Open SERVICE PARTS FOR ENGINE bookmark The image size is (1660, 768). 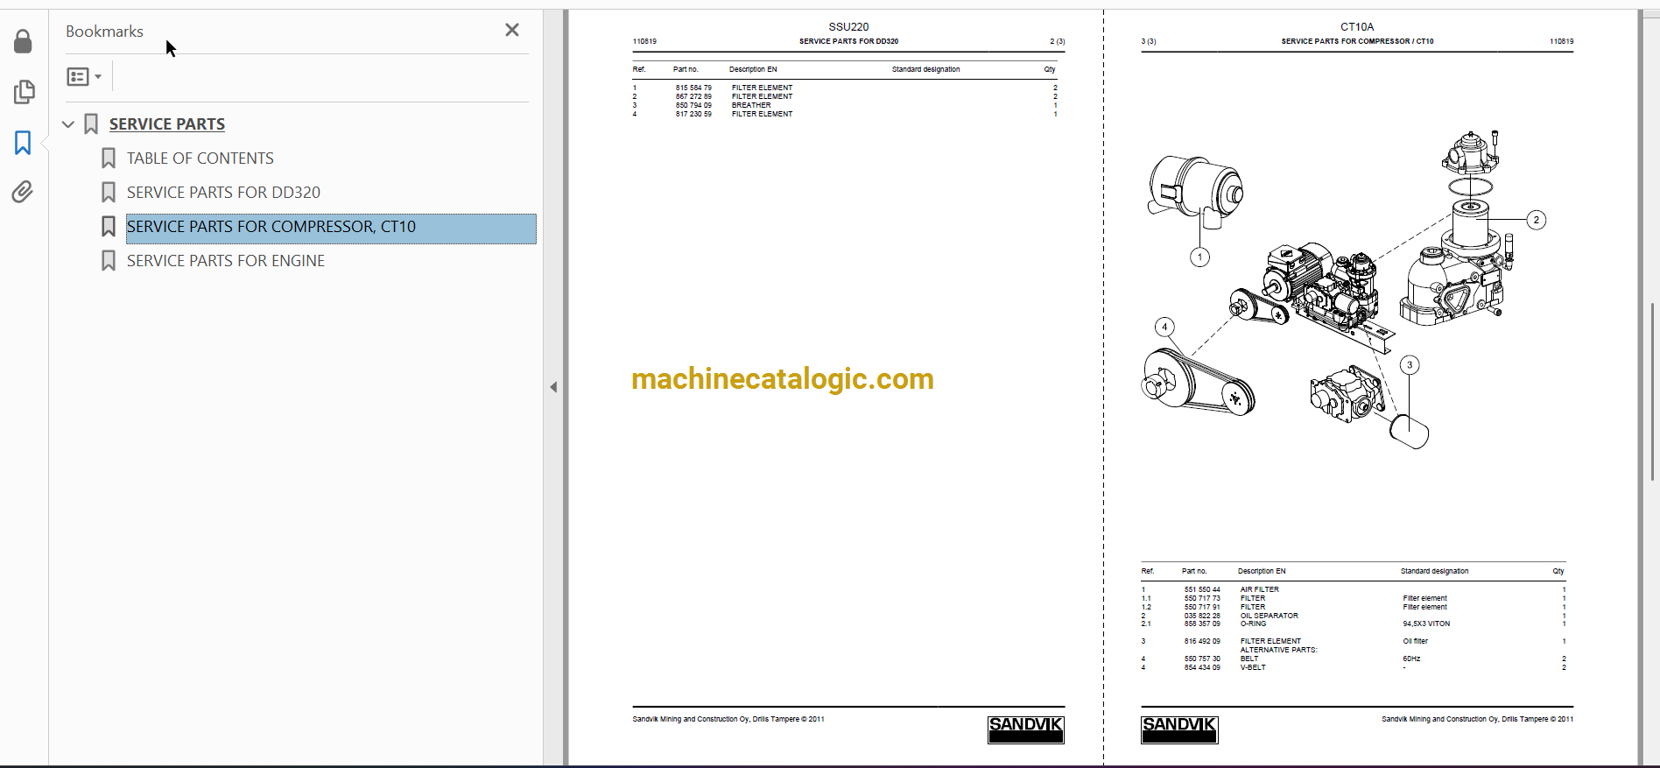tap(225, 261)
